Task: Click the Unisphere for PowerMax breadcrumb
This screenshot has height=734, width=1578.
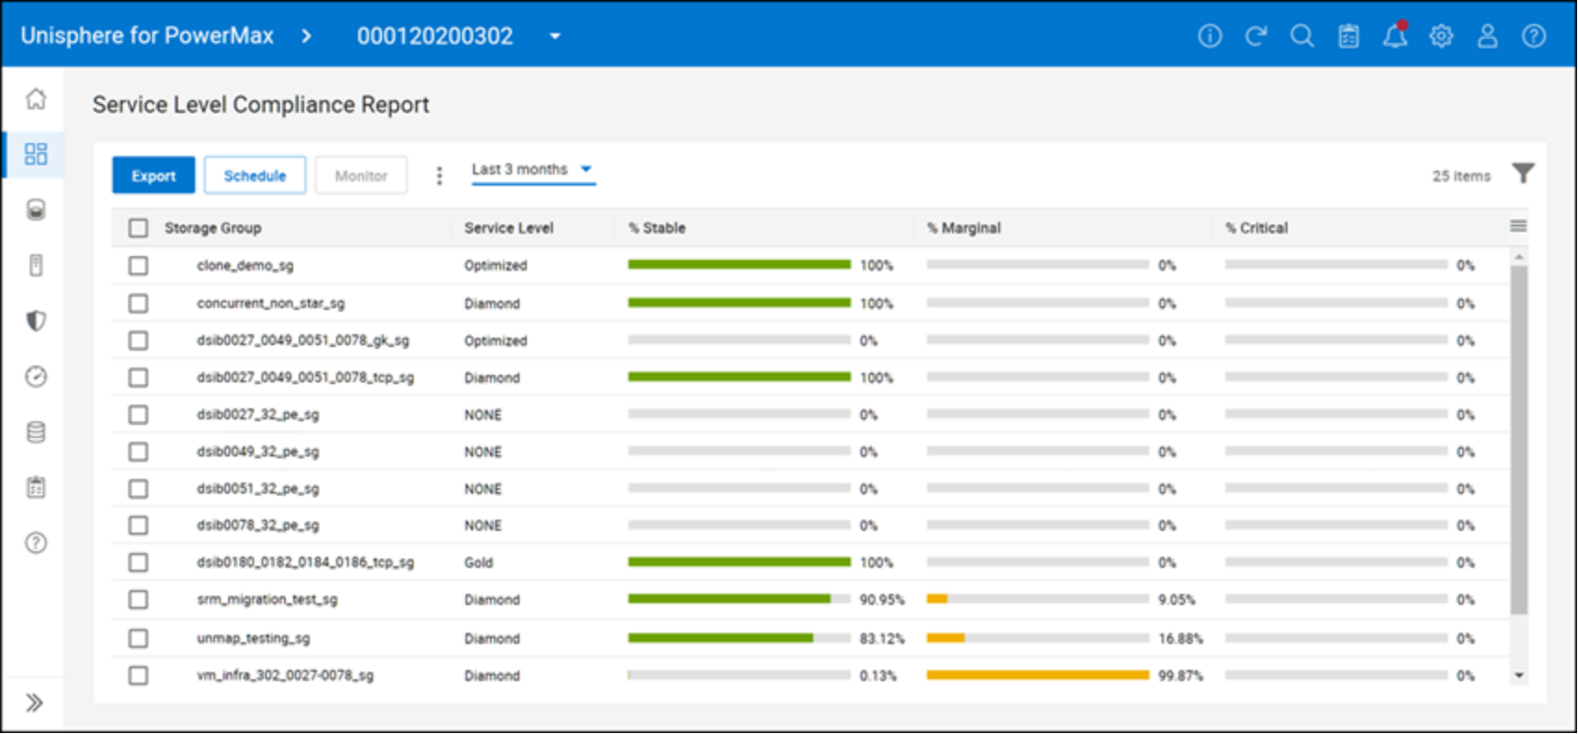Action: (x=148, y=36)
